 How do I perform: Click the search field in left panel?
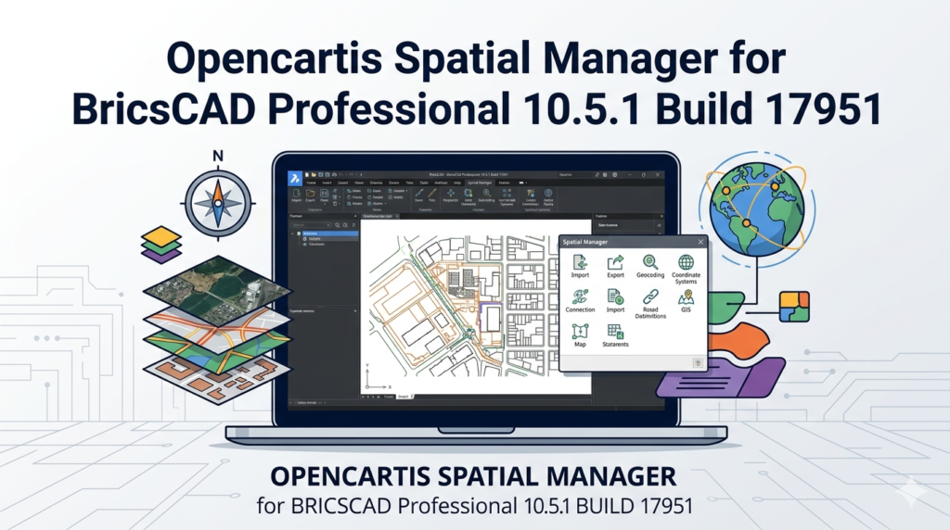click(310, 225)
